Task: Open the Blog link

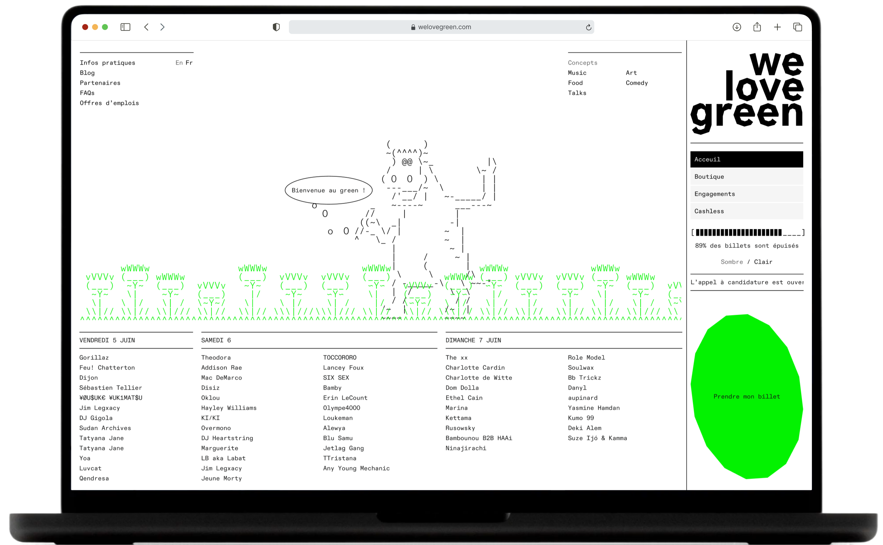Action: 87,73
